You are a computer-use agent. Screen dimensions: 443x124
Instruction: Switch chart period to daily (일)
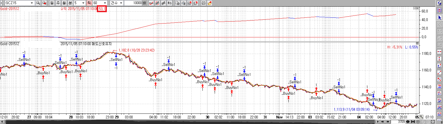point(52,3)
